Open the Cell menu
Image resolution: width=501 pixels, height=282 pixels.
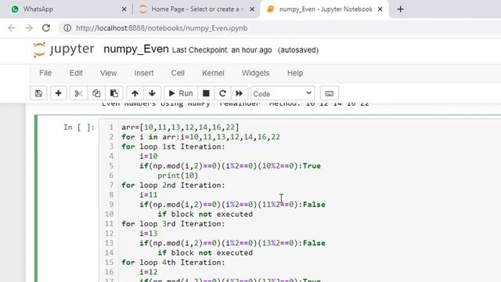tap(178, 73)
